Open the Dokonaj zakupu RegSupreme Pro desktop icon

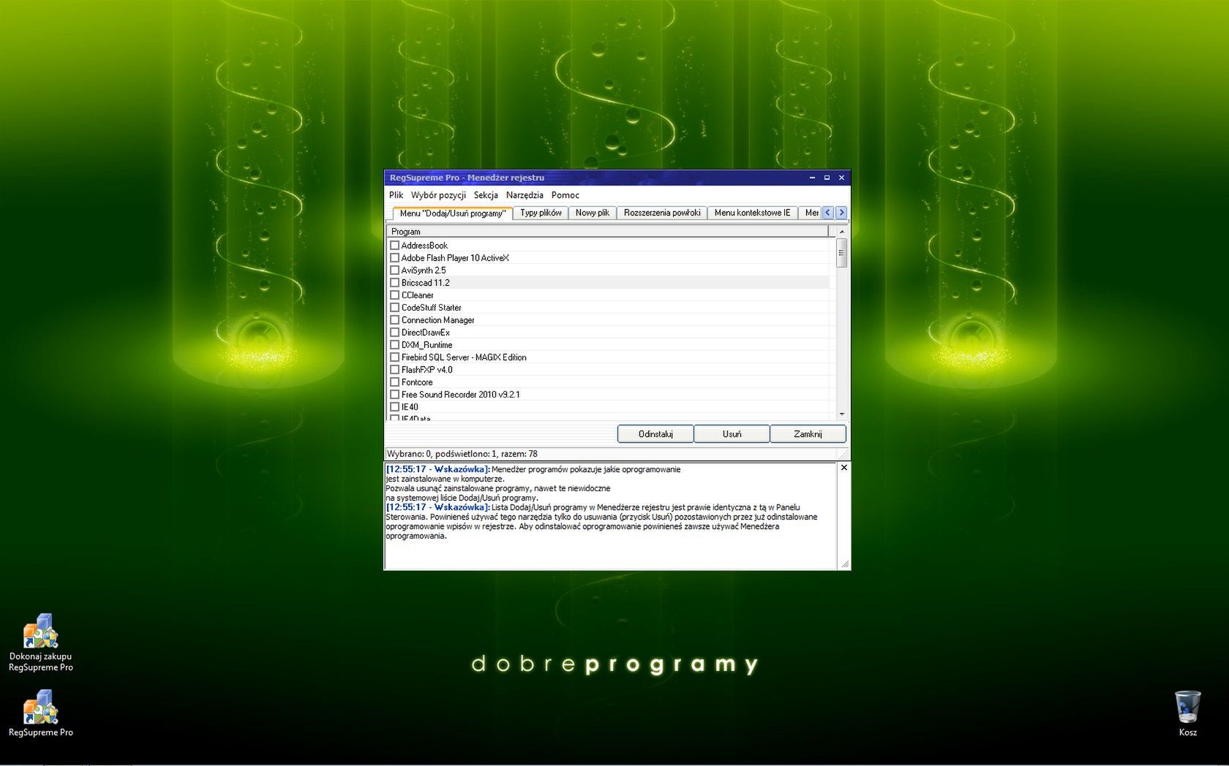(40, 642)
